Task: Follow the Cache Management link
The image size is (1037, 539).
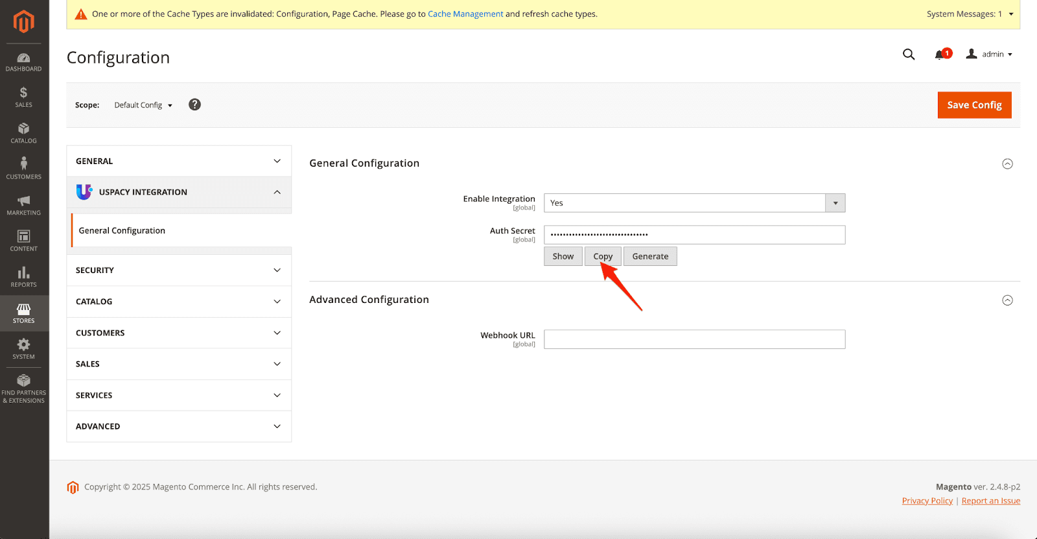Action: pos(465,14)
